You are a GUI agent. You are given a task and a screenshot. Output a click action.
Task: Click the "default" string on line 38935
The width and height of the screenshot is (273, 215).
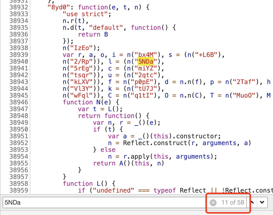pyautogui.click(x=106, y=28)
